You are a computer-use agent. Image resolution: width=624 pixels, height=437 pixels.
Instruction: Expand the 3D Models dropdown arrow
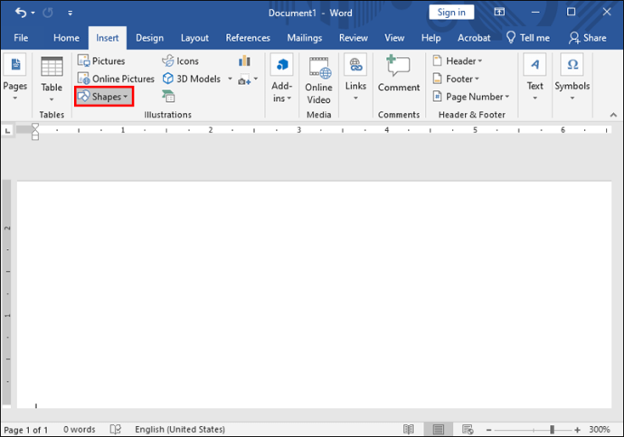click(230, 79)
